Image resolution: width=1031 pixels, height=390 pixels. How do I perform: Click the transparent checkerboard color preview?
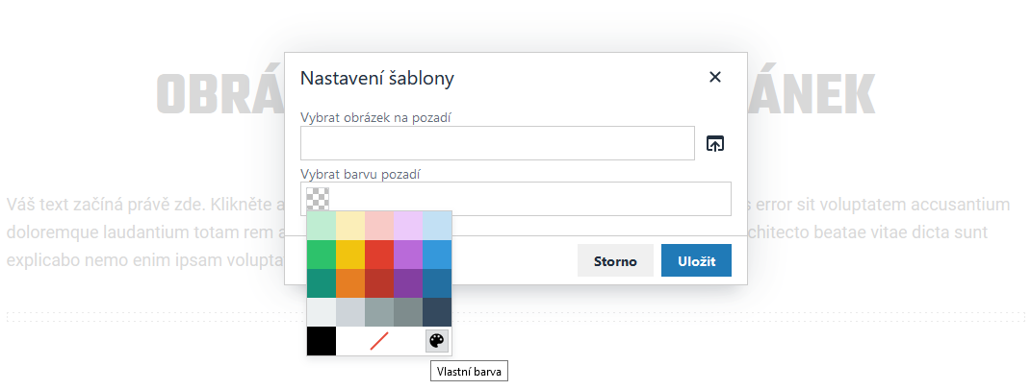point(318,199)
